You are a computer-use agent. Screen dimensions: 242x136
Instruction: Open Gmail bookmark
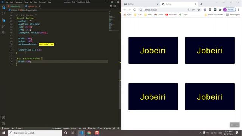pyautogui.click(x=158, y=15)
